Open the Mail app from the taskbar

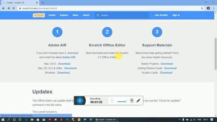point(44,120)
